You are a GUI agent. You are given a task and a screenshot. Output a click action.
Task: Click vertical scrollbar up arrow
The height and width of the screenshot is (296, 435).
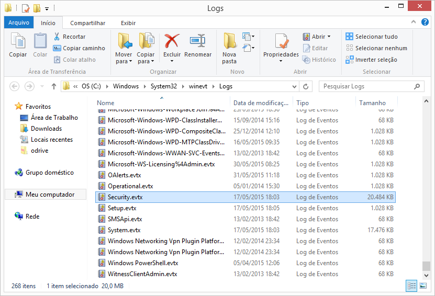[x=426, y=101]
